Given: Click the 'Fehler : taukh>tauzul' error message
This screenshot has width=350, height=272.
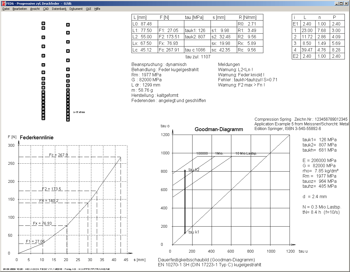Looking at the screenshot, I should (x=247, y=80).
